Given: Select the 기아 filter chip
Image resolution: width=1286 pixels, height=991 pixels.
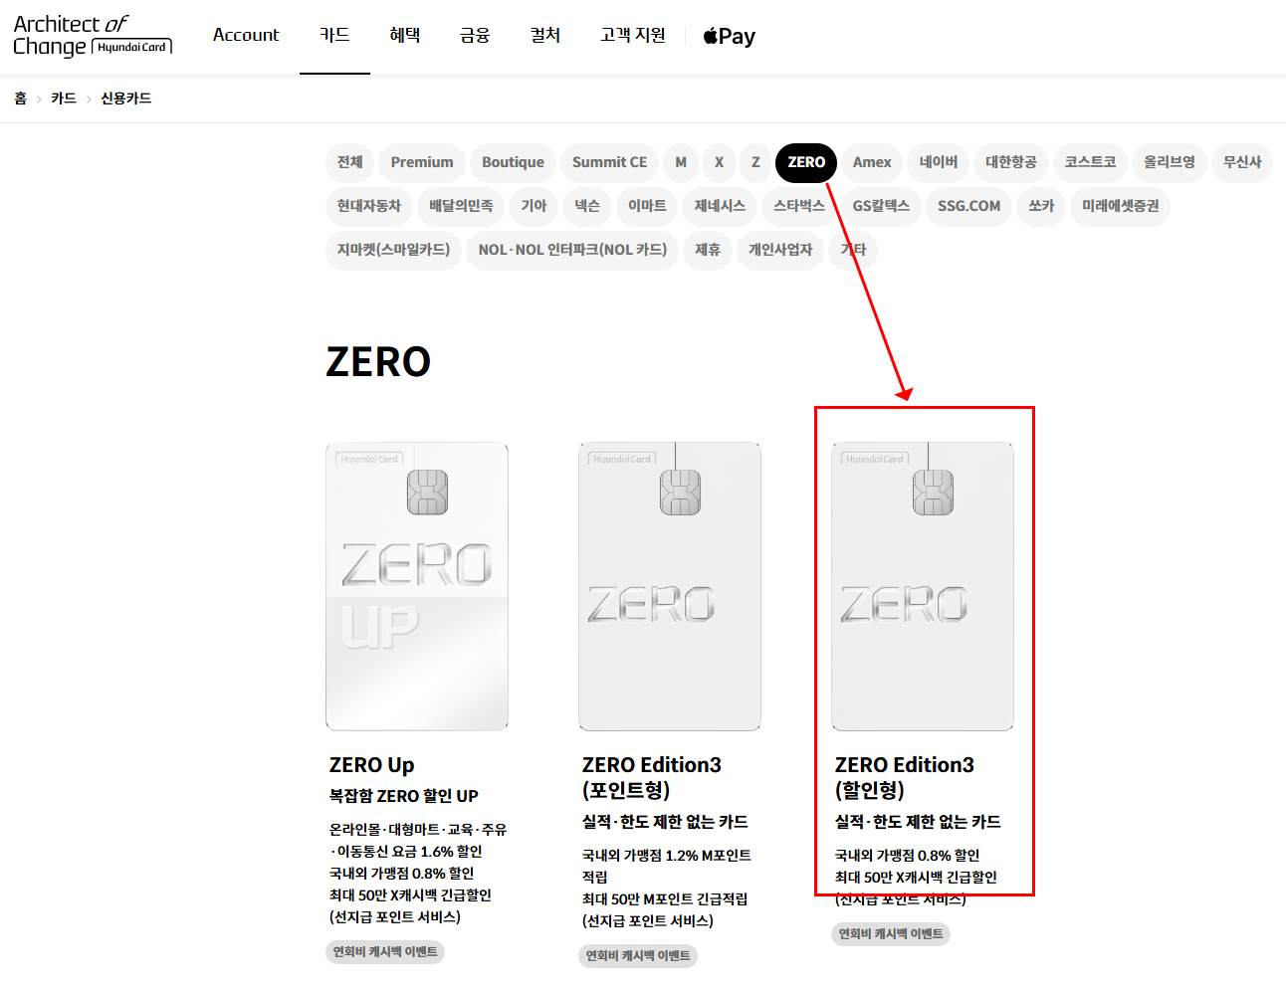Looking at the screenshot, I should 534,206.
